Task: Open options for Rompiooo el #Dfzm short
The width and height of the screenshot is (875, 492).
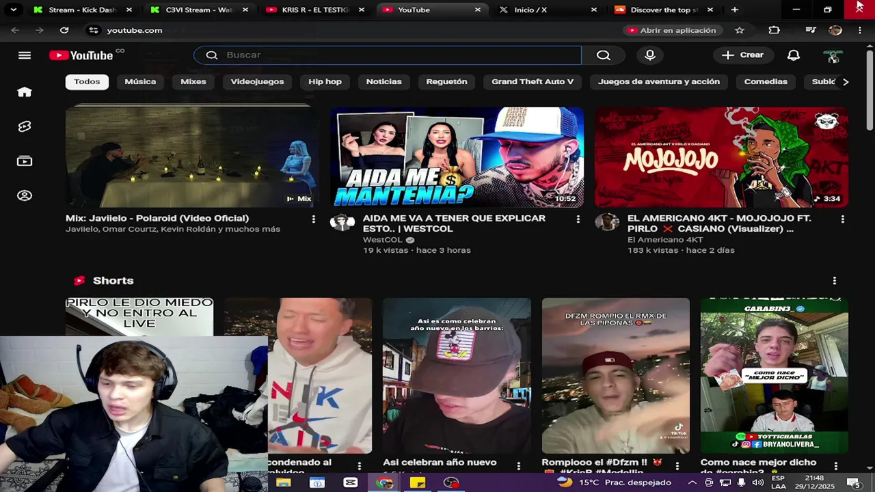Action: (x=677, y=466)
